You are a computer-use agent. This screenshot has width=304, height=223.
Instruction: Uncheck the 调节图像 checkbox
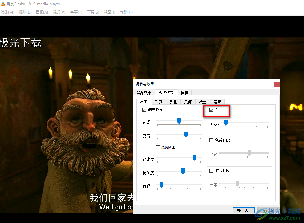point(144,110)
